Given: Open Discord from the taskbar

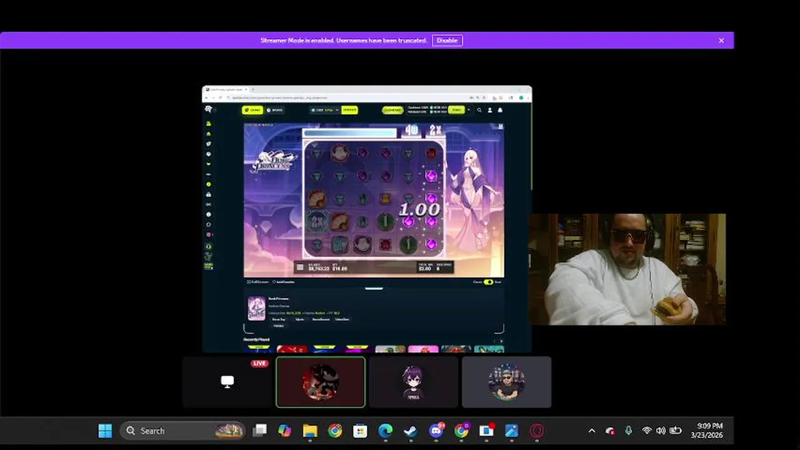Looking at the screenshot, I should (436, 431).
